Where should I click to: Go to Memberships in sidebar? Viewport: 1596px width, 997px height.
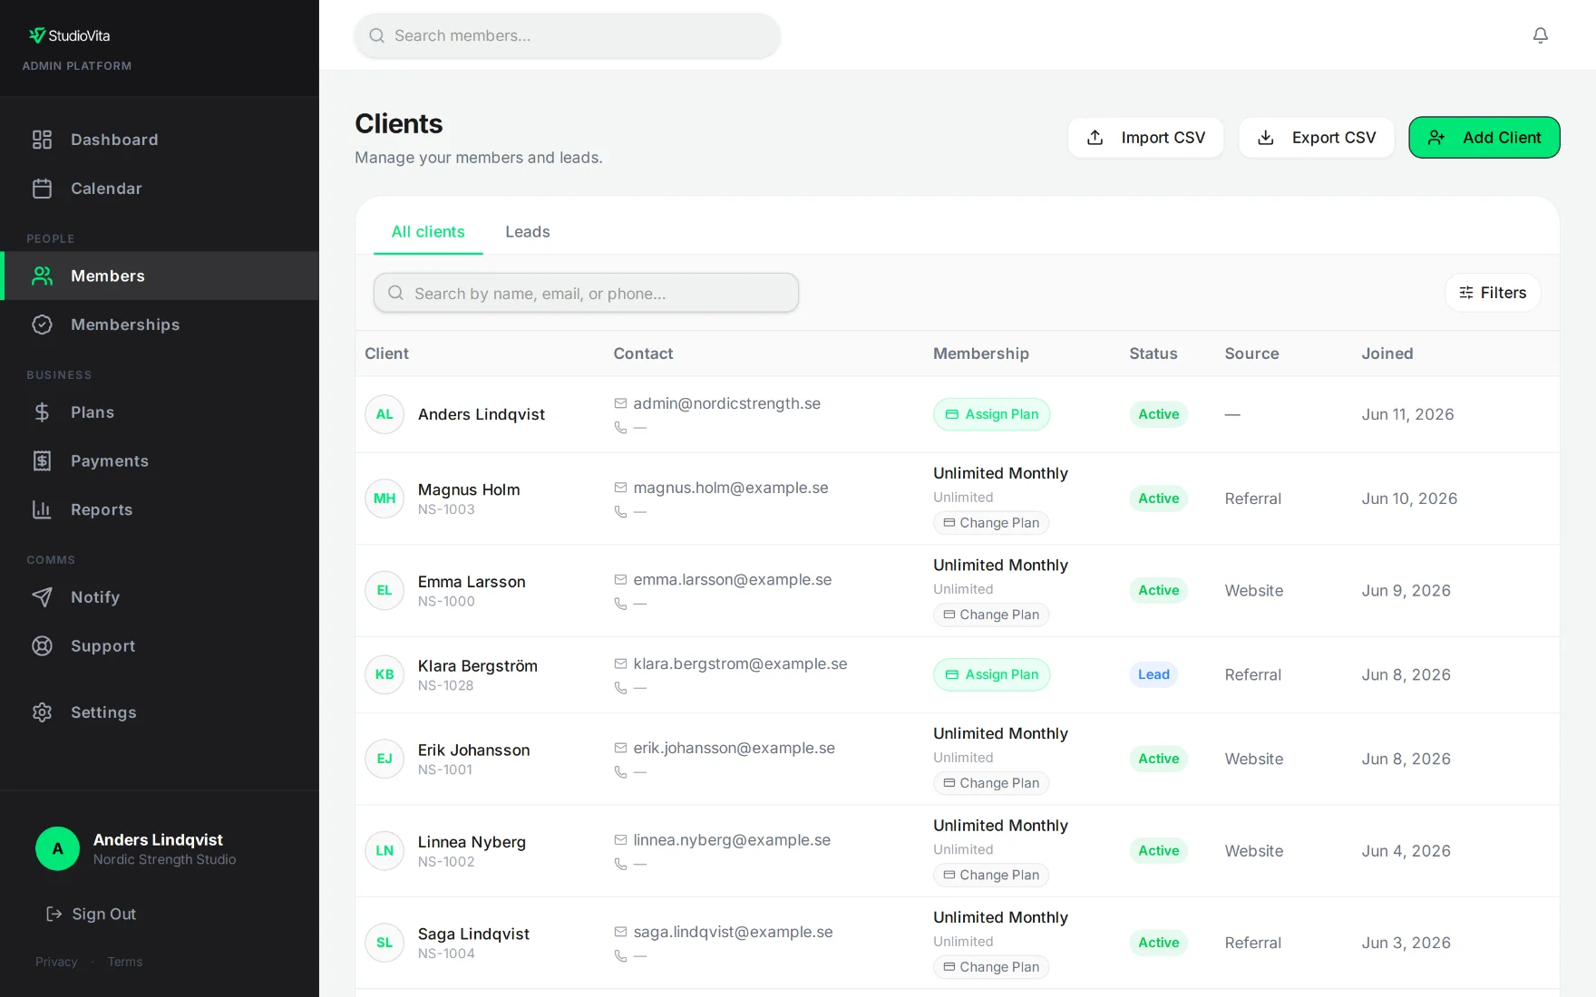click(x=160, y=324)
